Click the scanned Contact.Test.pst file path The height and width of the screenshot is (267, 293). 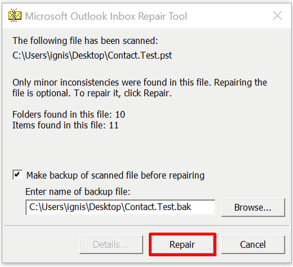[92, 55]
